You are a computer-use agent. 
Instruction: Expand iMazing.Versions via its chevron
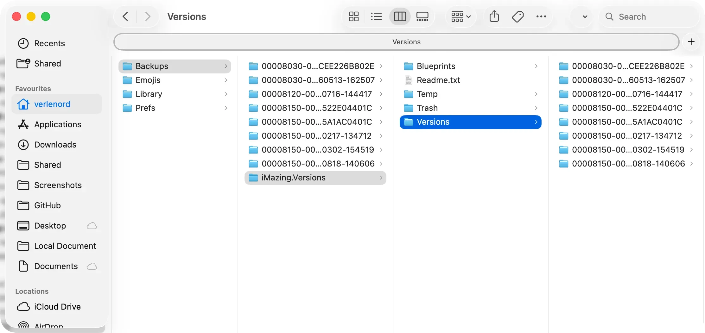click(x=381, y=178)
